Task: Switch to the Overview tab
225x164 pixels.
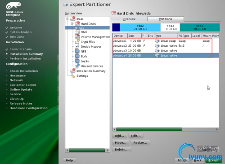Action: (x=129, y=19)
